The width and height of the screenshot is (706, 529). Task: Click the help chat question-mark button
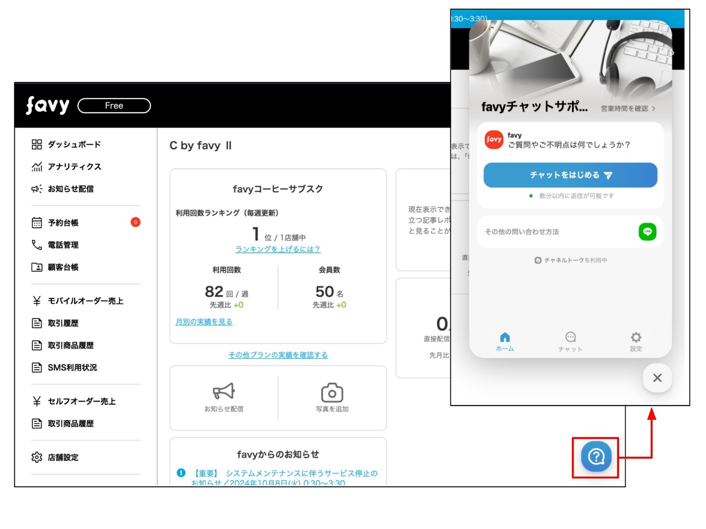[596, 457]
